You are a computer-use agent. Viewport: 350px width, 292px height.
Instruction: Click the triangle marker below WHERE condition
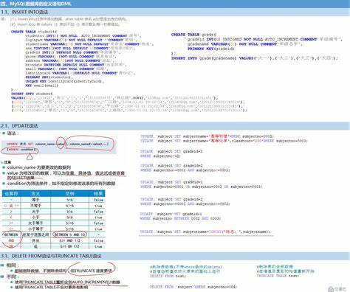point(30,156)
